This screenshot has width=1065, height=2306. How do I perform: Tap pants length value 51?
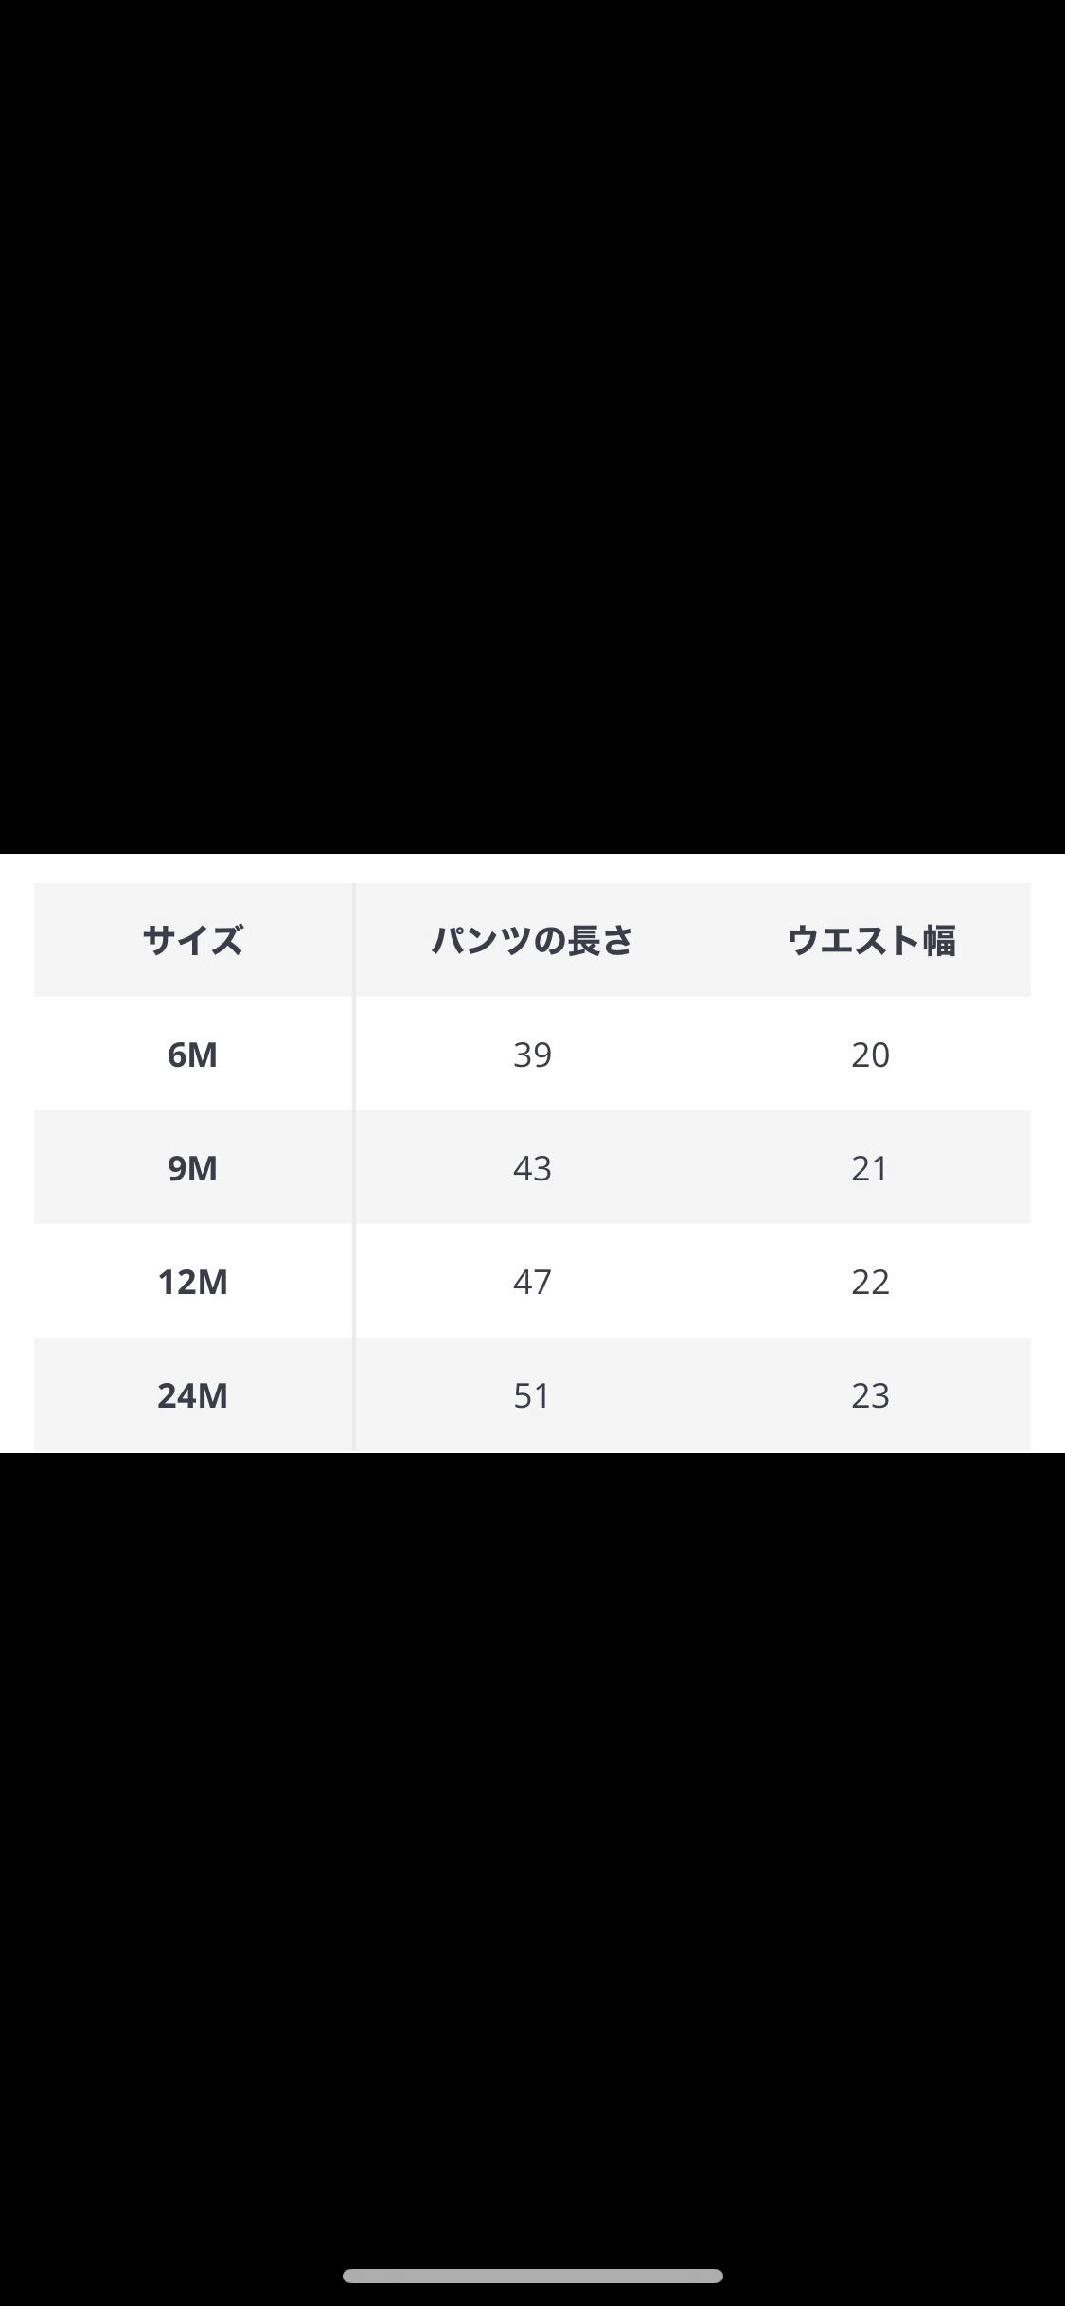[x=532, y=1395]
